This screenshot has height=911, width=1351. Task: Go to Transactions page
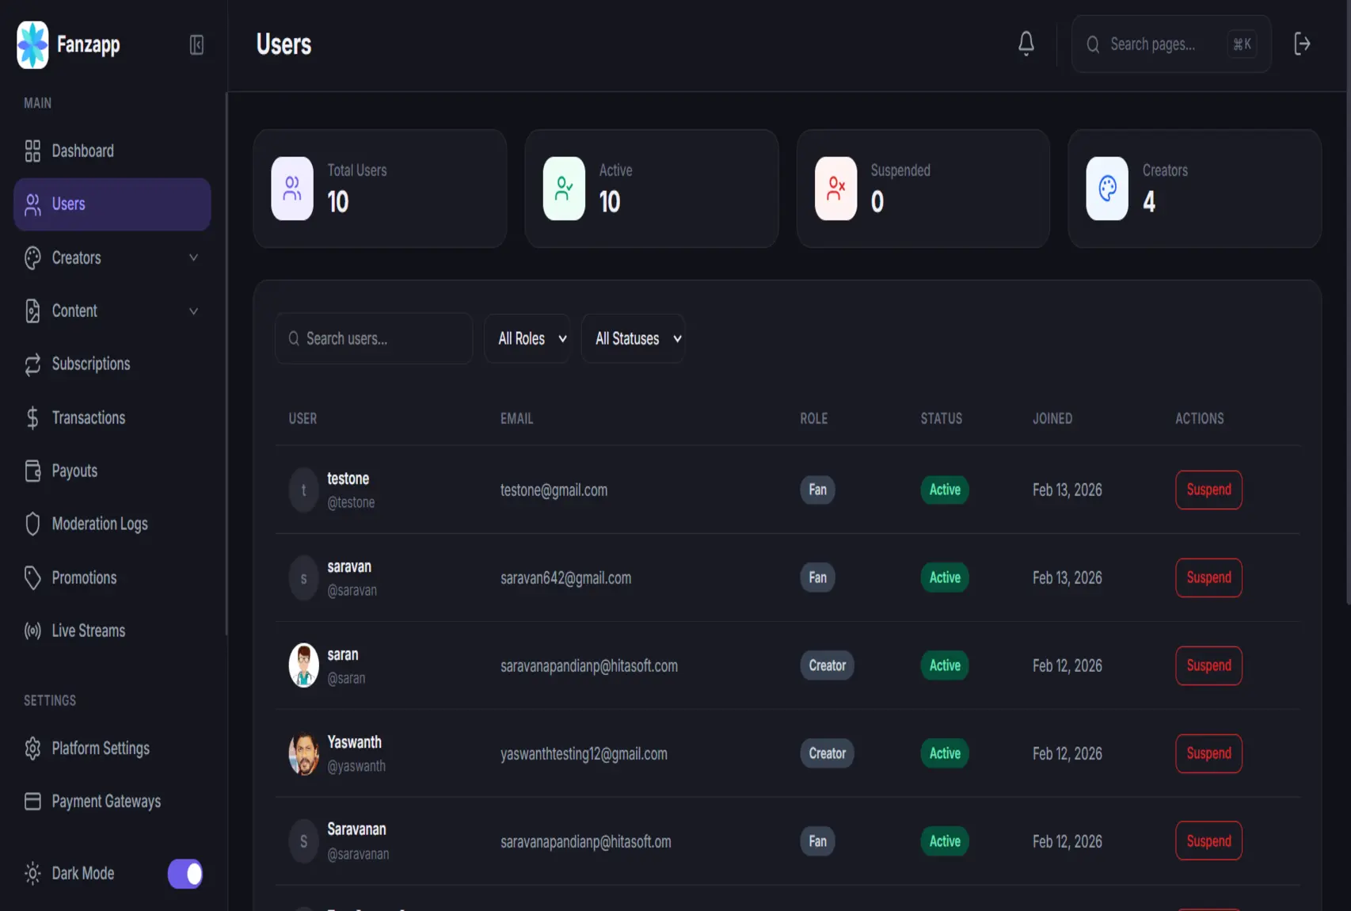[x=112, y=417]
